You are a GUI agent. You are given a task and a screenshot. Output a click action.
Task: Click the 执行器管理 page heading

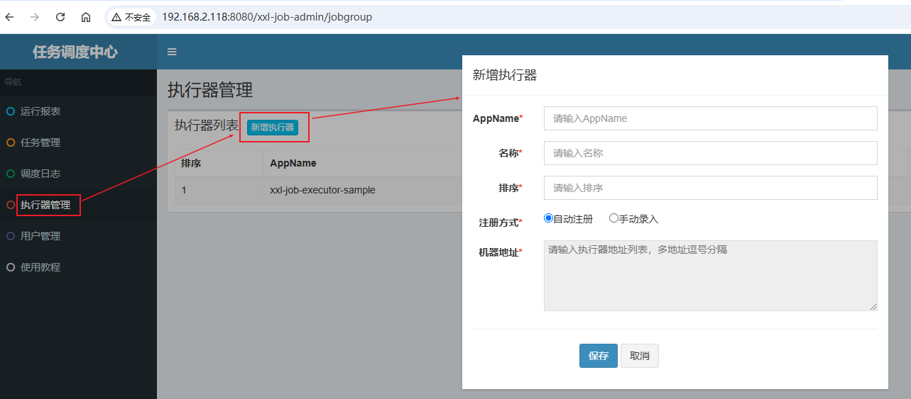pyautogui.click(x=210, y=90)
